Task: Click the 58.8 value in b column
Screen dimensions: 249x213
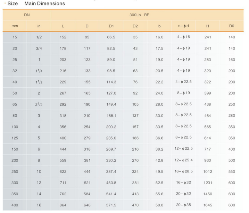Action: click(x=159, y=205)
